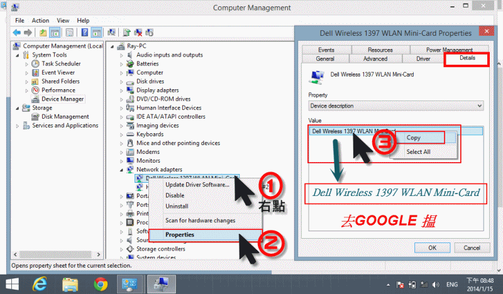Toggle Show/Hide Console Tree toolbar icon
The height and width of the screenshot is (294, 503).
[x=55, y=33]
